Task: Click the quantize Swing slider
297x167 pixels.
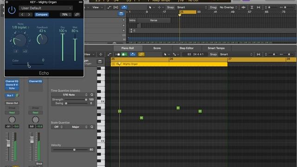Action: tap(76, 103)
